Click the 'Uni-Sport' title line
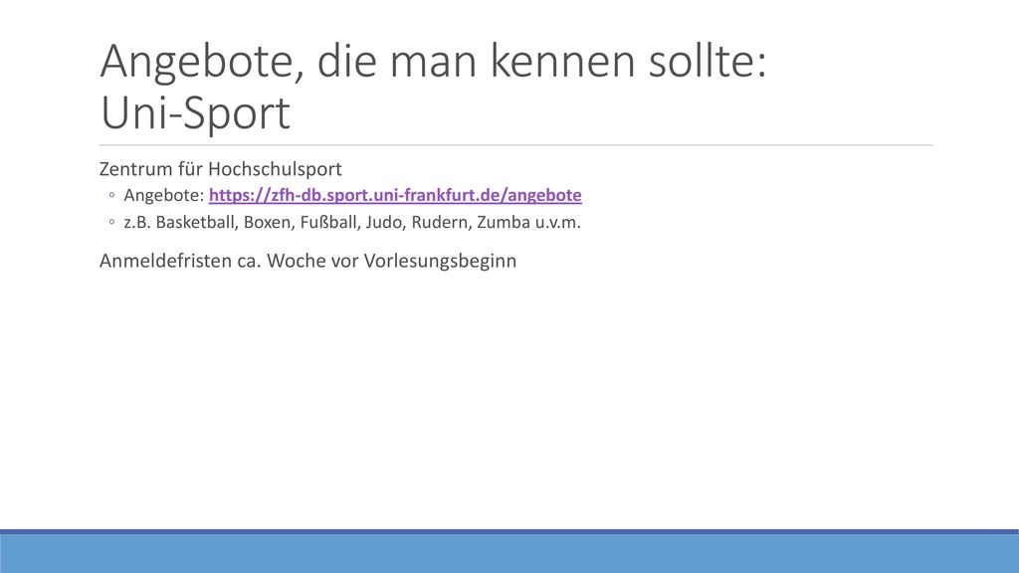Screen dimensions: 1019x573 click(195, 113)
